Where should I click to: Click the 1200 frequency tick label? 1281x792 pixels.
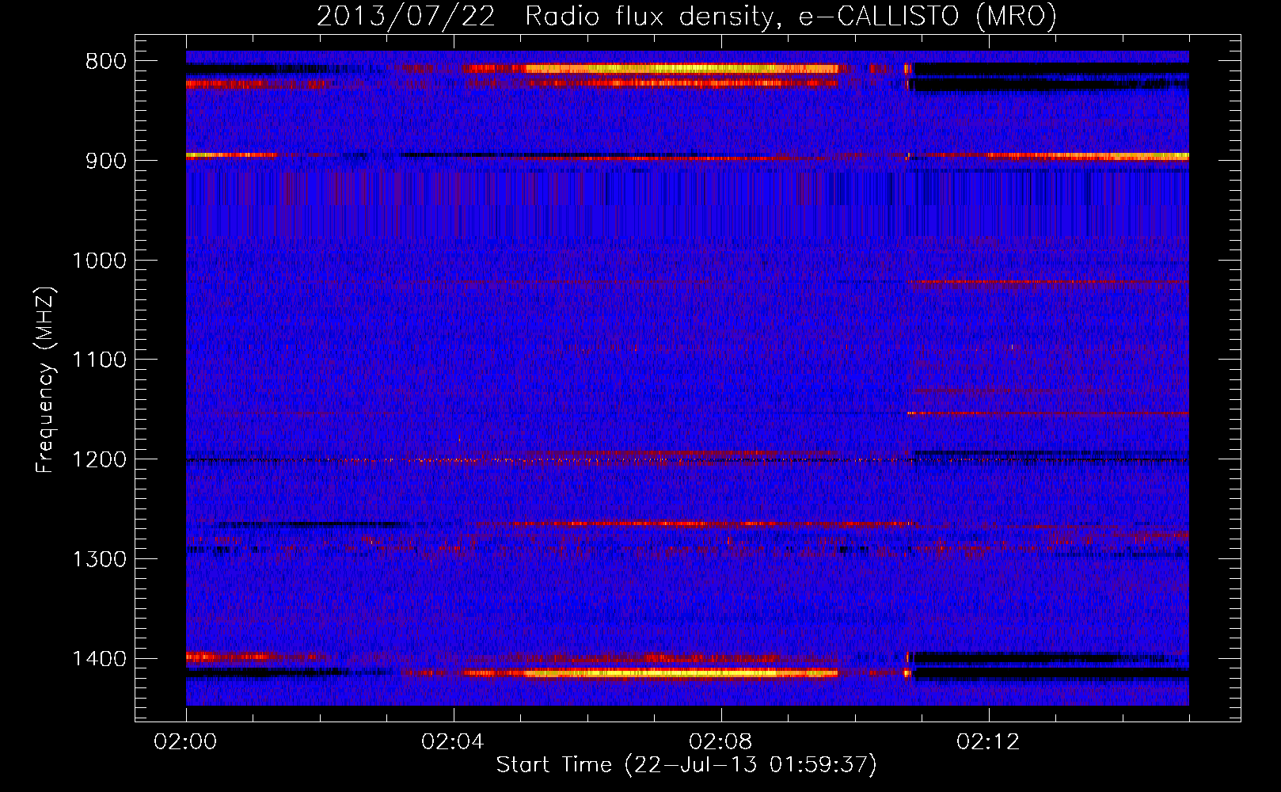[99, 460]
